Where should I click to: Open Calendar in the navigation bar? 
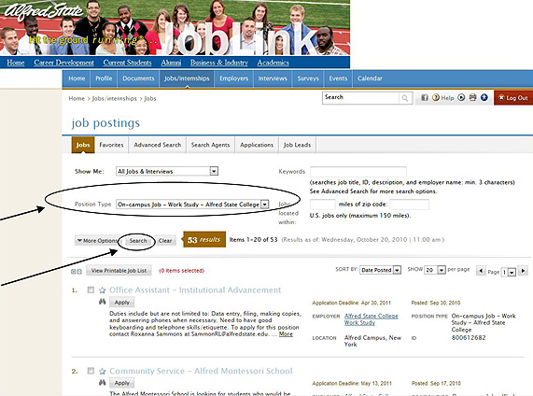[370, 78]
